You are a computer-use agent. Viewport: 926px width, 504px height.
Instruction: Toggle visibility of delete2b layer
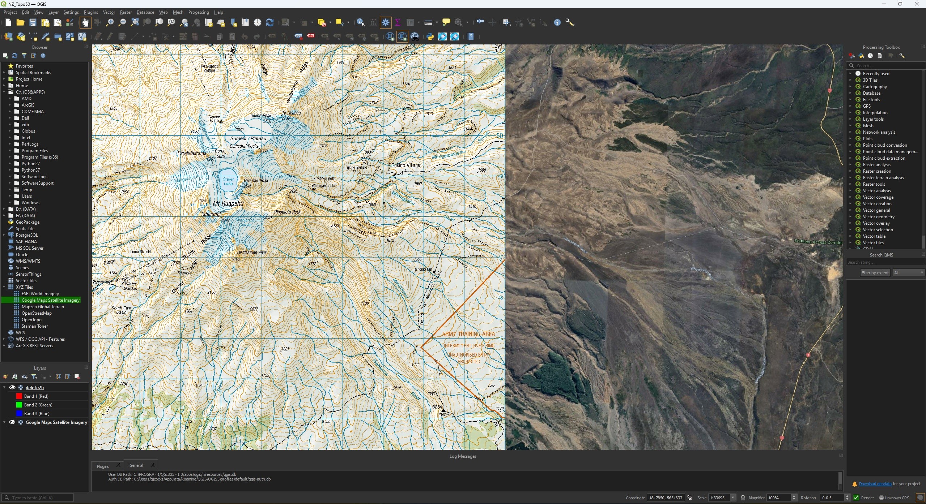tap(12, 387)
